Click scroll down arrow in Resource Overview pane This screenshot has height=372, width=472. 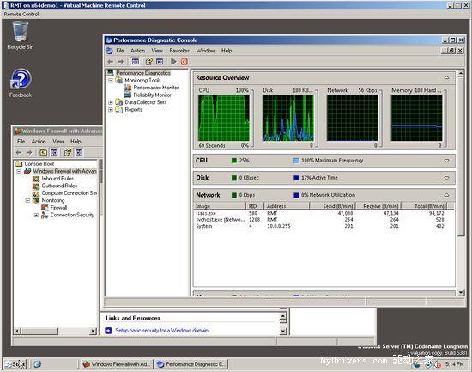pos(461,292)
